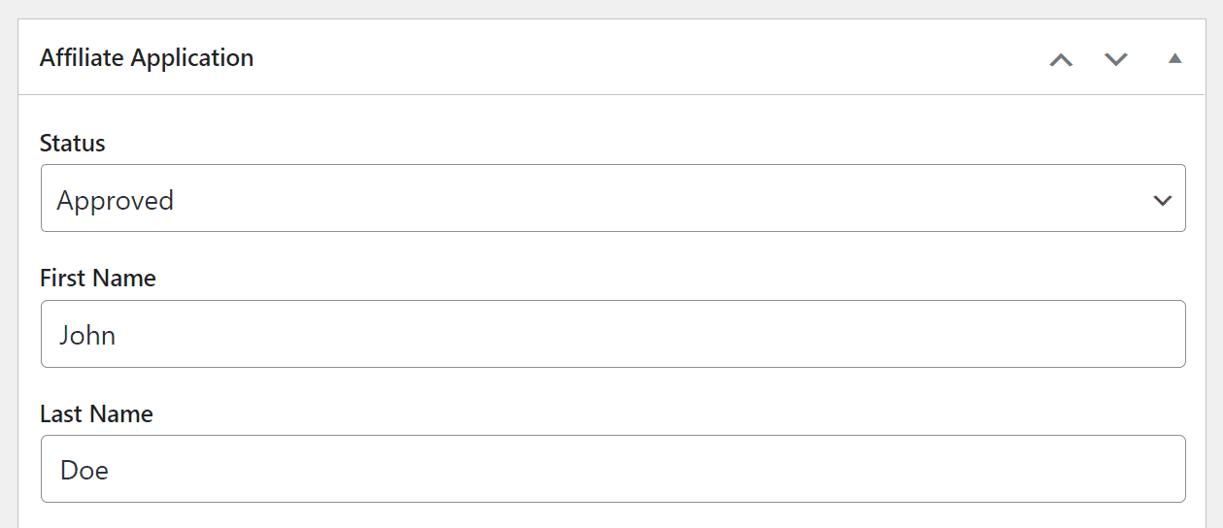Click the Status field label

pos(73,144)
